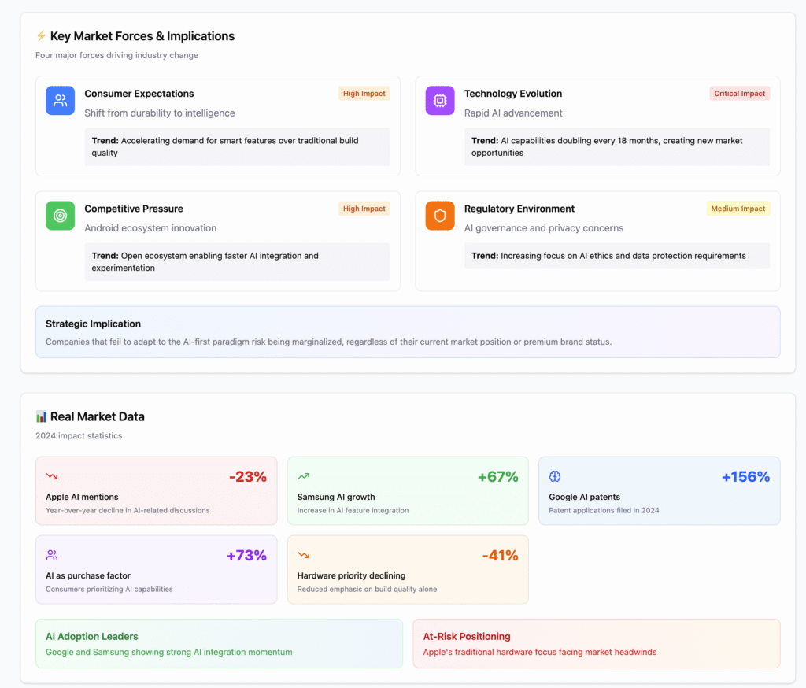
Task: Click the bar chart icon beside Real Market Data
Action: tap(41, 416)
